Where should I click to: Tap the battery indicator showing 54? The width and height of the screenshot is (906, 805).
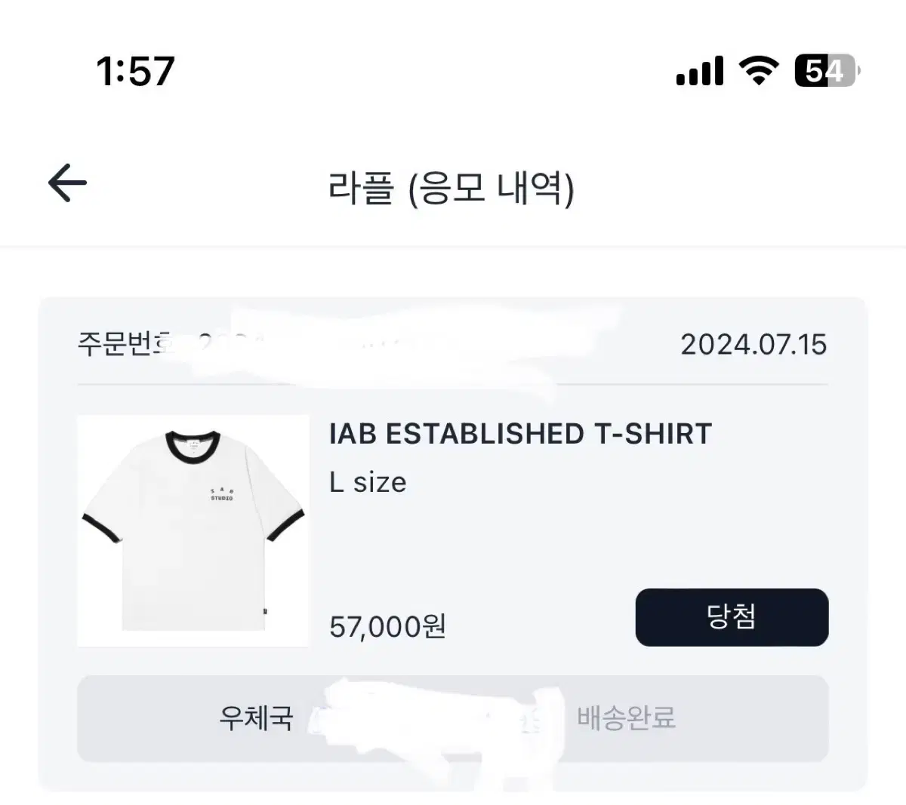tap(827, 71)
